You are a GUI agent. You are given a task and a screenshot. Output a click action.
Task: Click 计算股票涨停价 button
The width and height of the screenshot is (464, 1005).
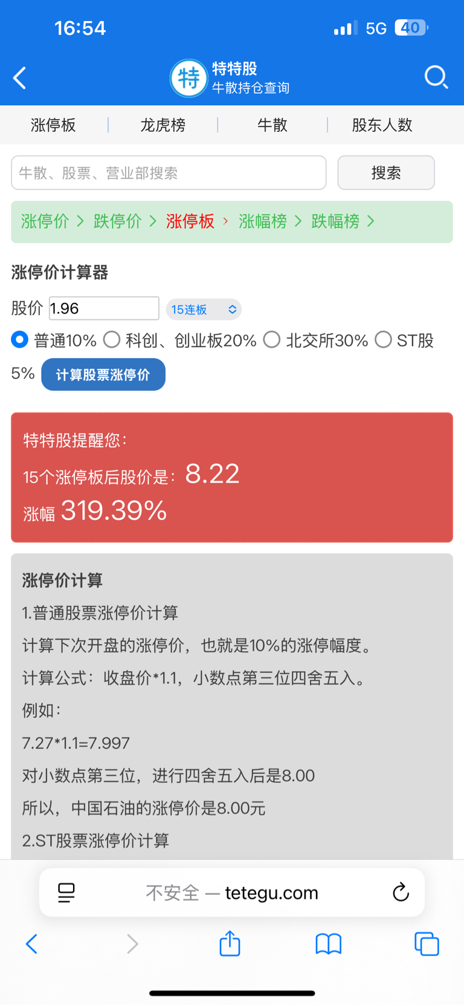103,374
